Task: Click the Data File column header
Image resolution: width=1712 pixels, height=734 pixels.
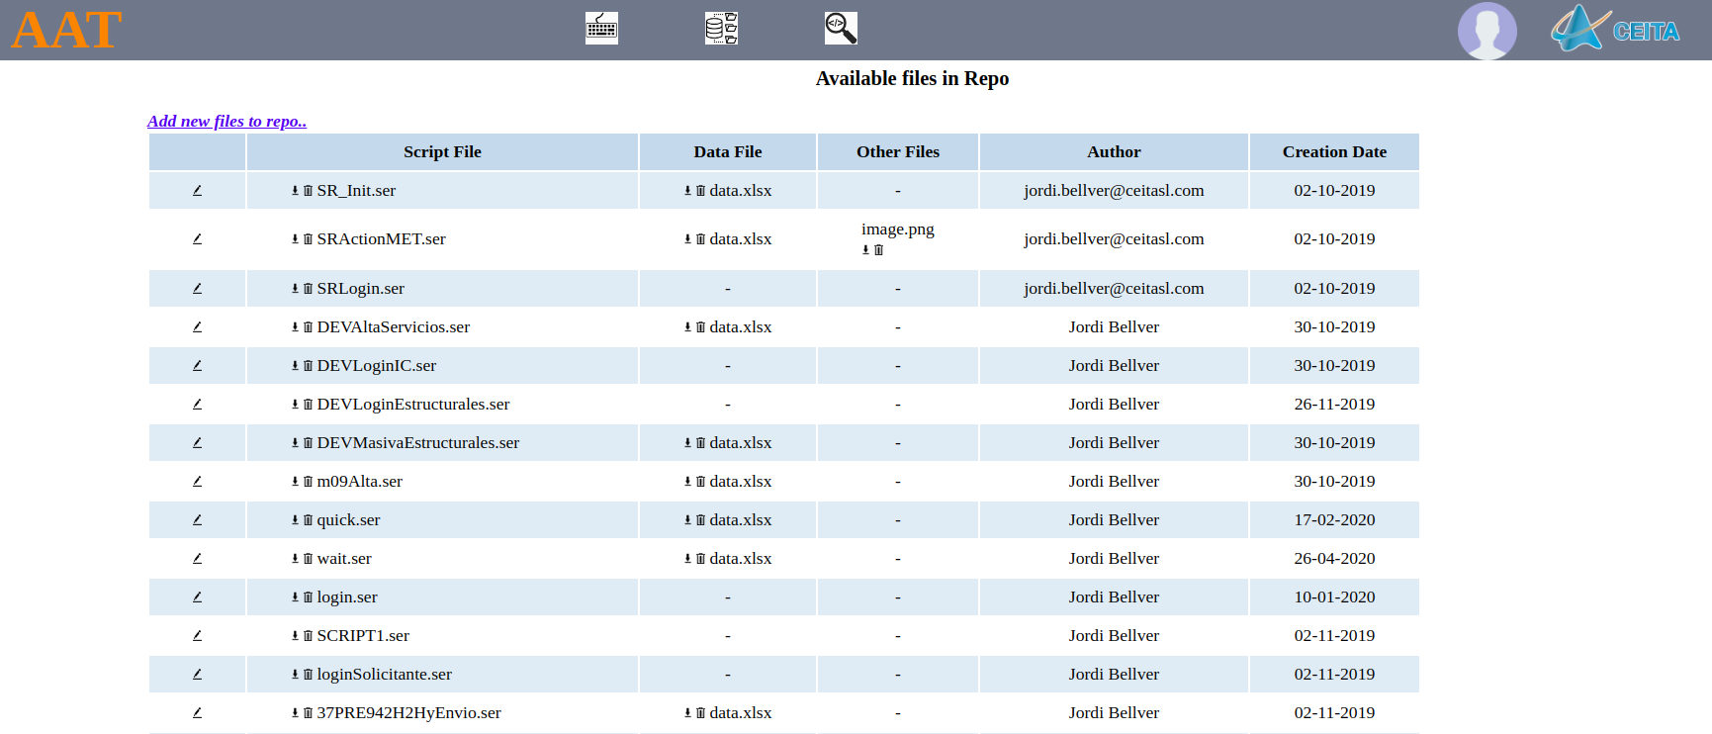Action: point(728,151)
